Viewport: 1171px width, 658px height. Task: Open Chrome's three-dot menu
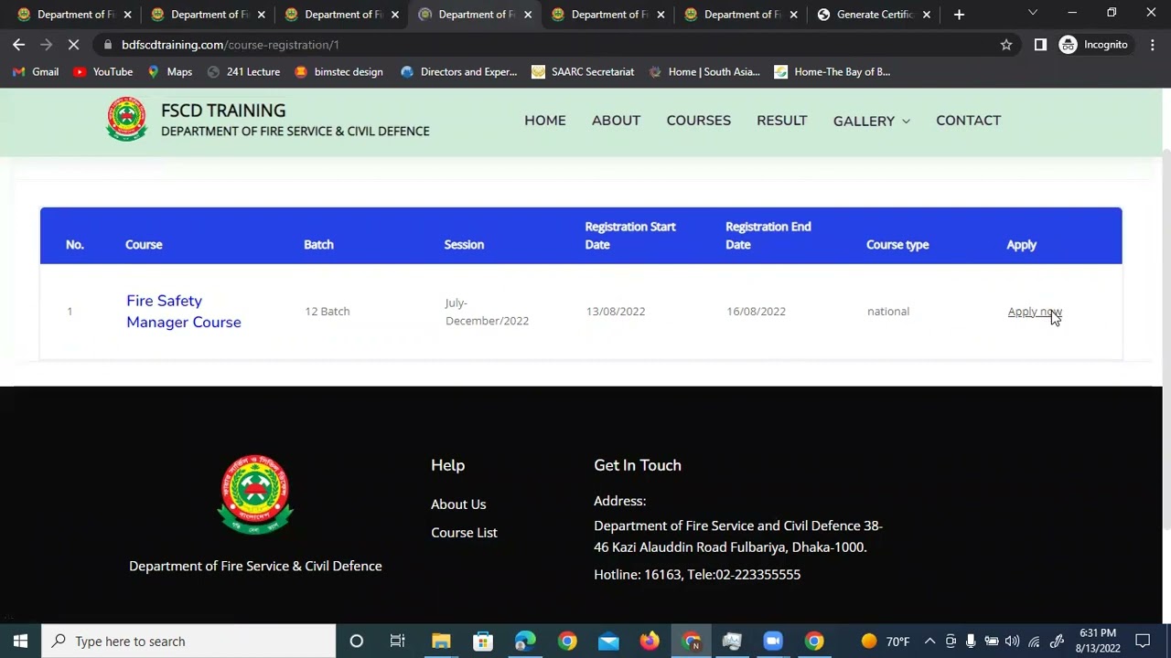pyautogui.click(x=1152, y=45)
